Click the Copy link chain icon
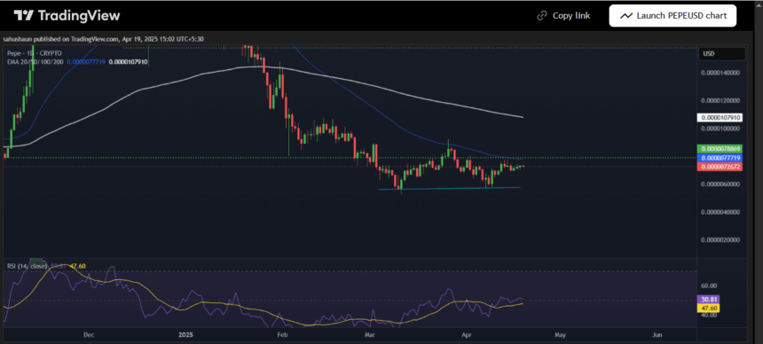Viewport: 763px width, 344px height. [541, 16]
